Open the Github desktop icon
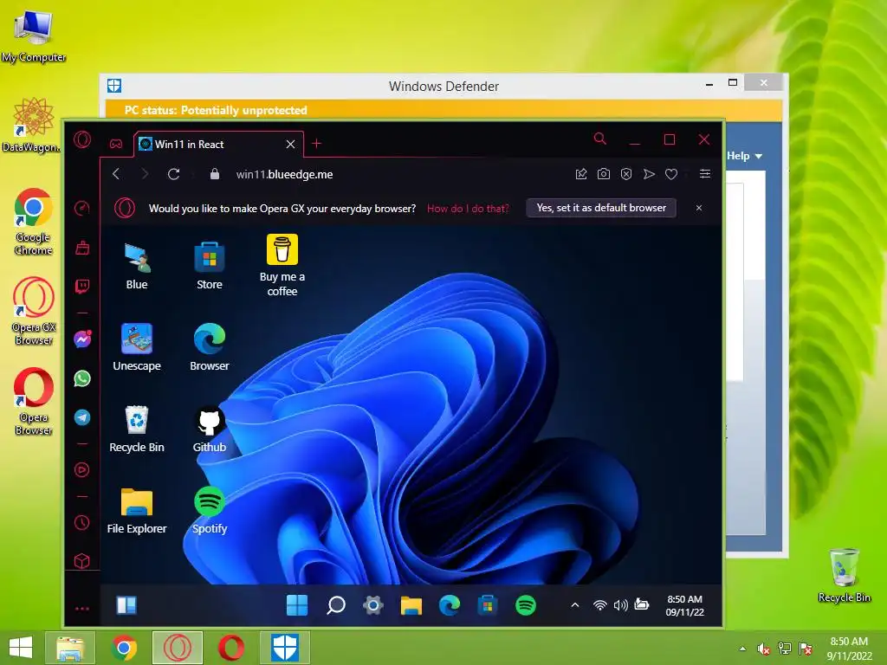 (x=210, y=429)
